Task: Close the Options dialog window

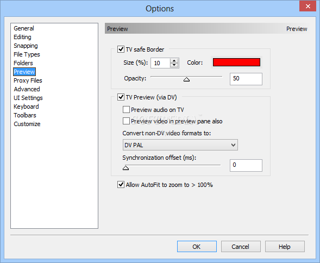Action: [x=308, y=6]
